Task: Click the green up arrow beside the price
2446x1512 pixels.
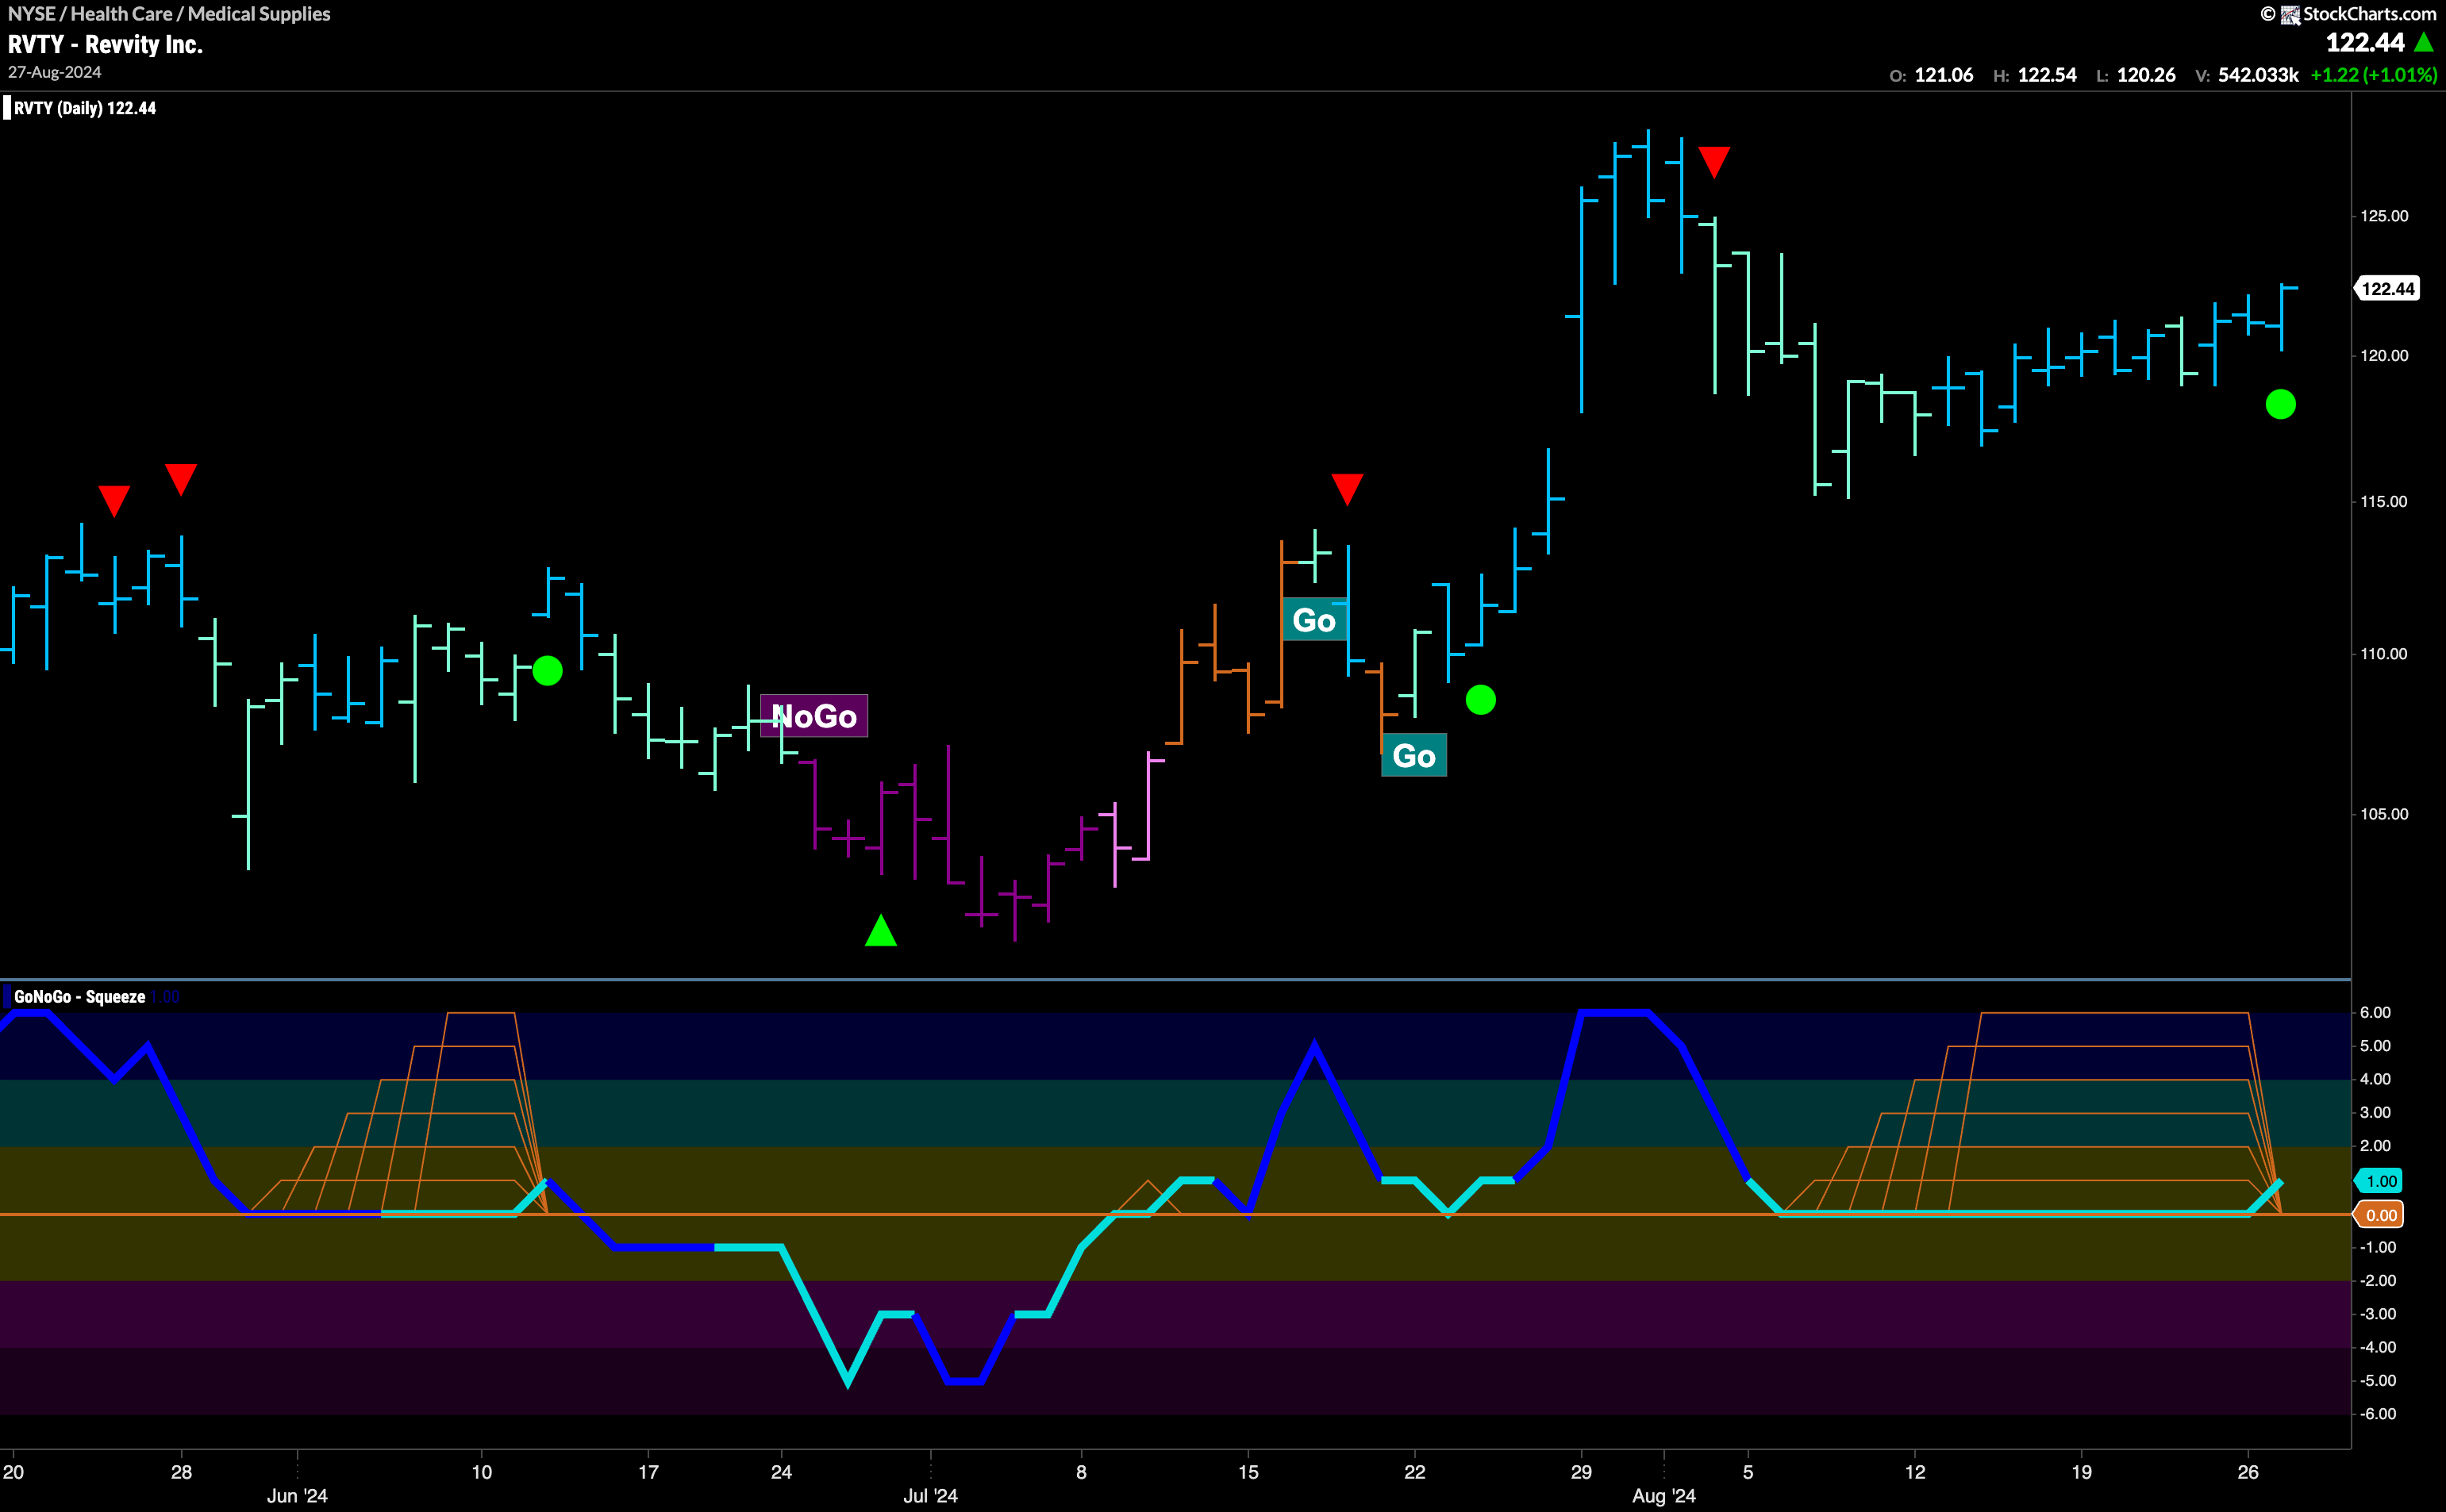Action: coord(2424,42)
